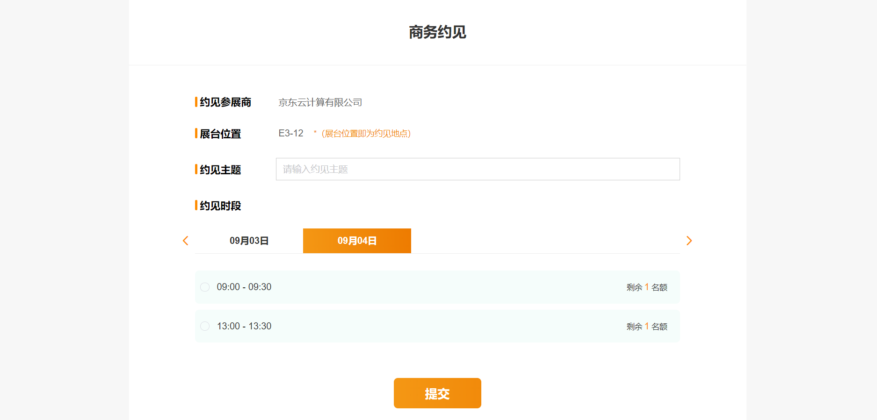Switch to the 09月03日 date tab
The width and height of the screenshot is (877, 420).
[249, 241]
